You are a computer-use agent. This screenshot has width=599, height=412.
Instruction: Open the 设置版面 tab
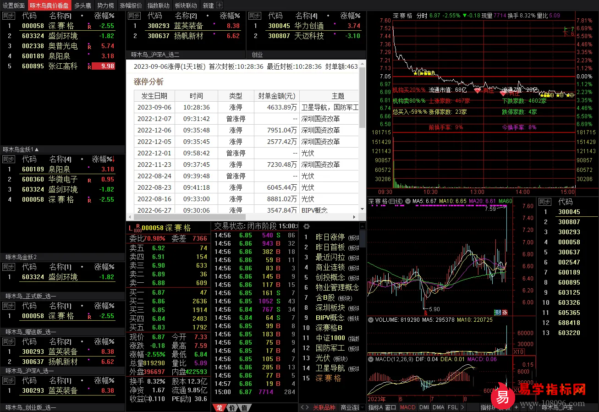14,5
